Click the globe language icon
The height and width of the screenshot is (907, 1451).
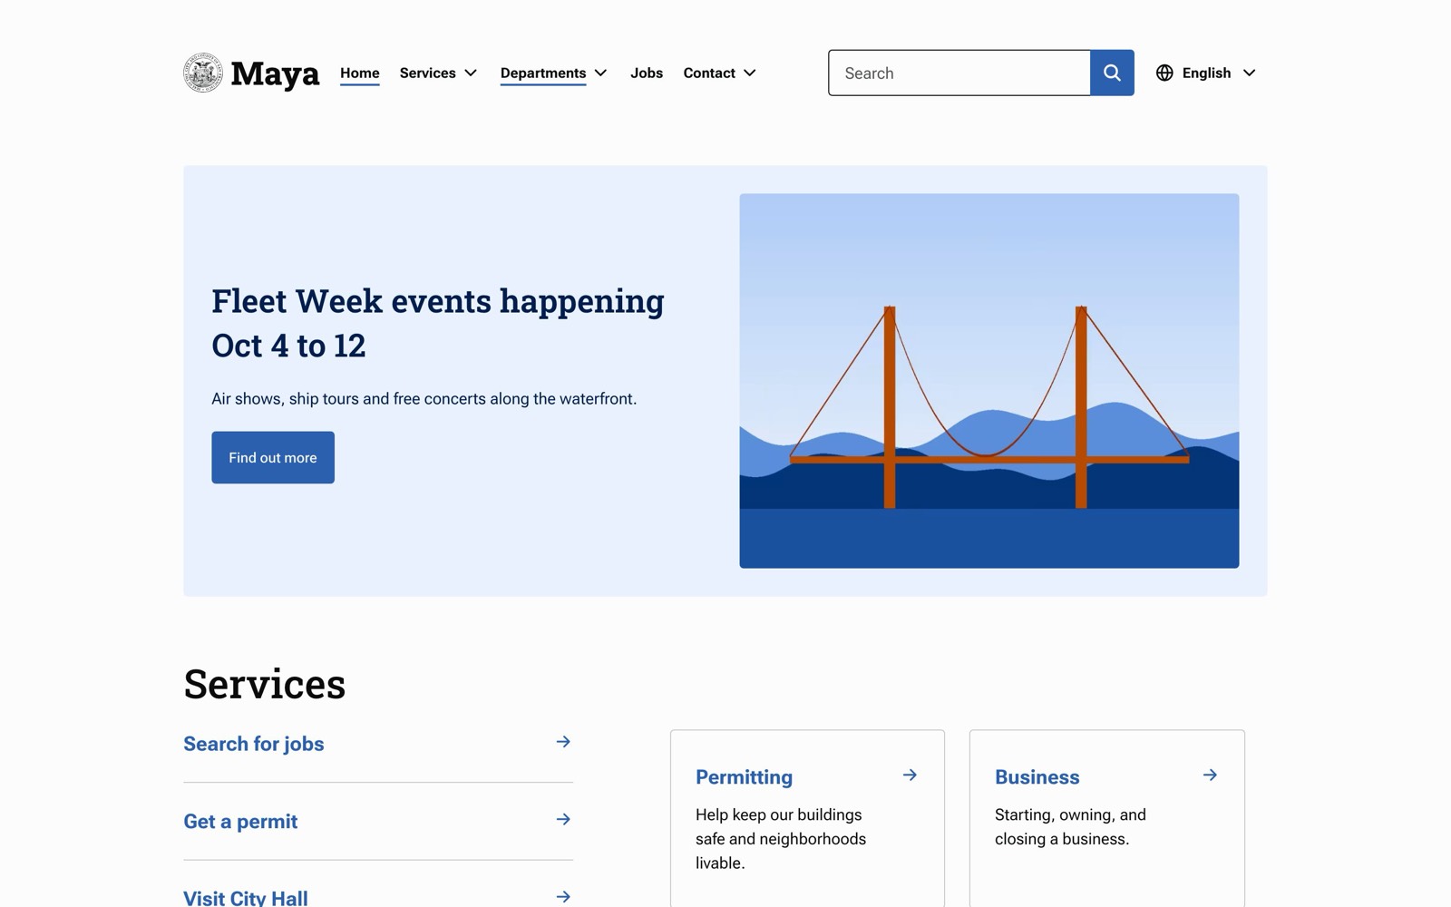1164,73
